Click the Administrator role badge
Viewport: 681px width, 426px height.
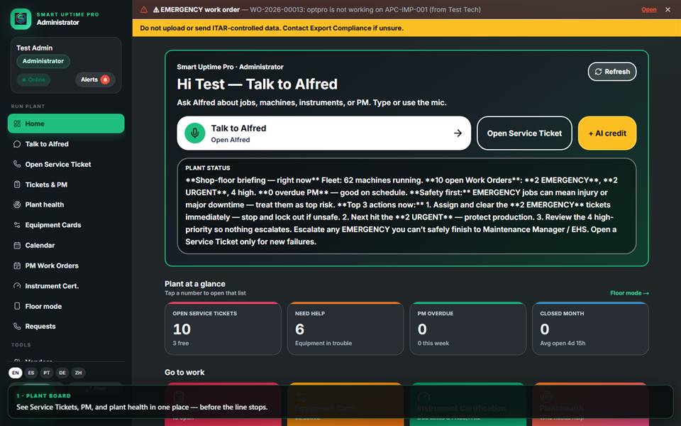(43, 61)
